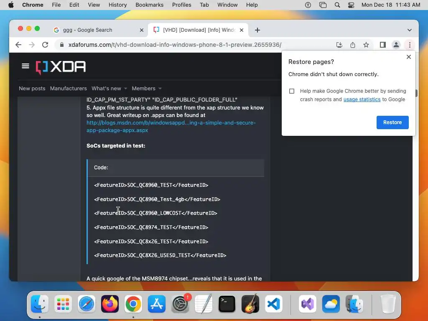Open Visual Studio purple icon in dock

(307, 304)
